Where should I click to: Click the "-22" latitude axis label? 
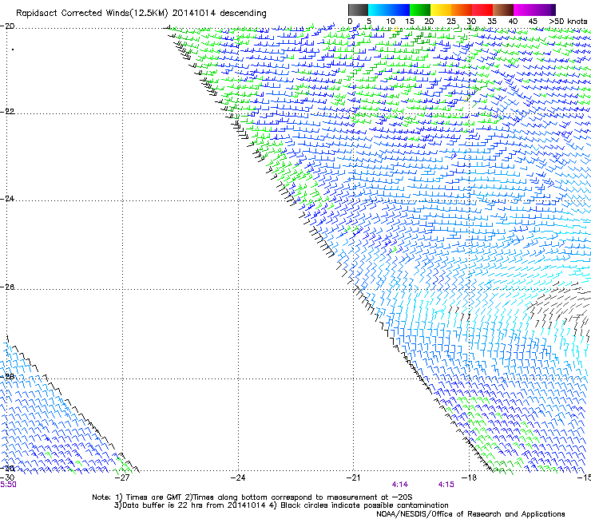7,112
